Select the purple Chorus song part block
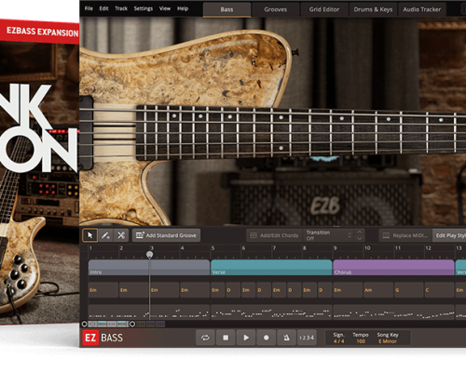Viewport: 466px width, 372px height. [393, 268]
